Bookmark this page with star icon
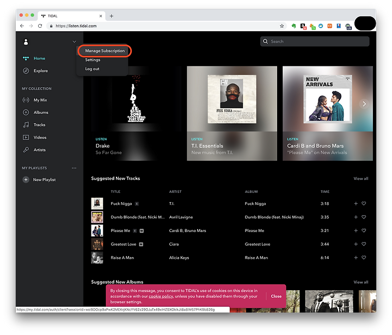The image size is (392, 335). 282,26
